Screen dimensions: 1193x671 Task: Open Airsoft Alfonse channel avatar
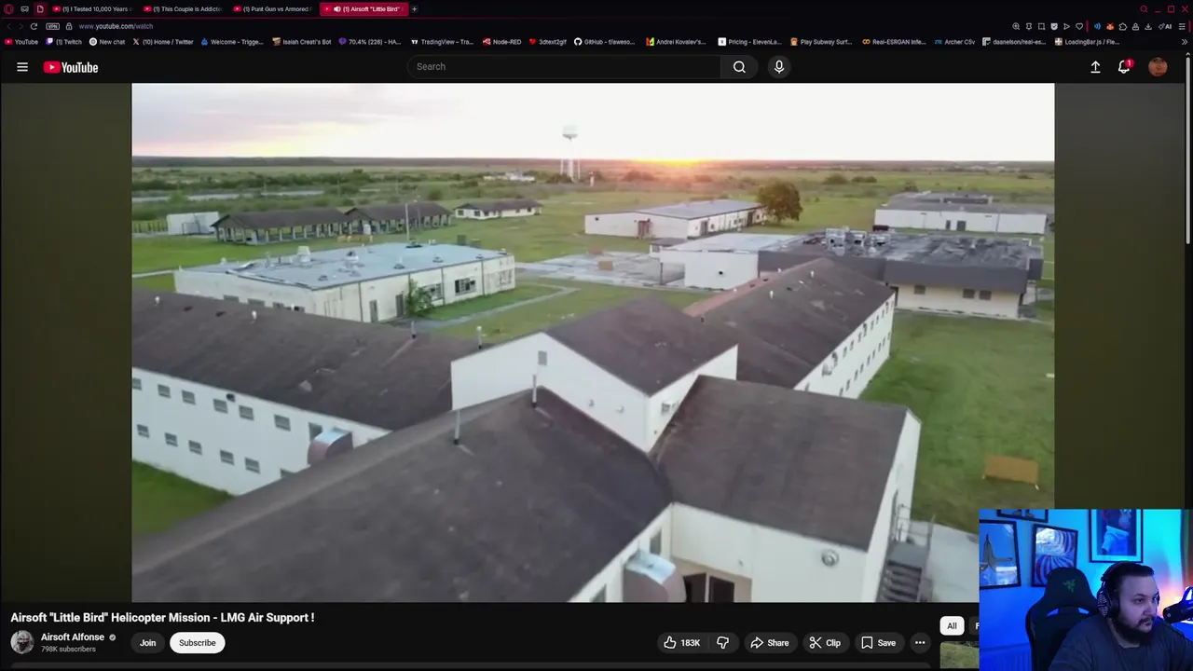(21, 642)
